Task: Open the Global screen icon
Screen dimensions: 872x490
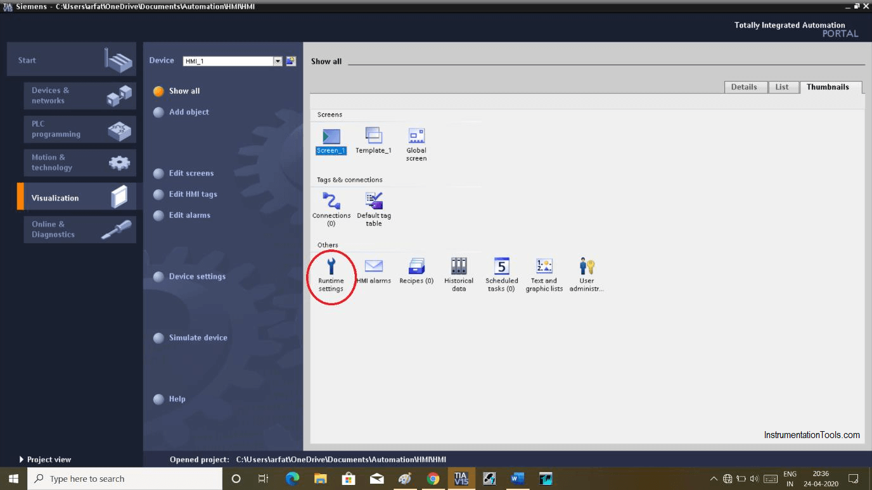Action: point(416,144)
